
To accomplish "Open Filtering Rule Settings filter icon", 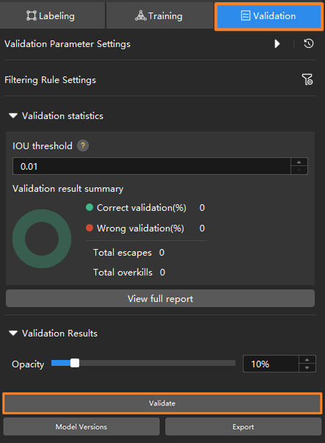I will click(x=307, y=79).
